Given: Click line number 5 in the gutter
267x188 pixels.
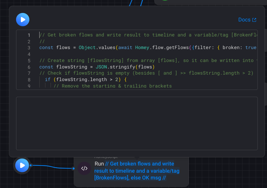Looking at the screenshot, I should [x=29, y=61].
